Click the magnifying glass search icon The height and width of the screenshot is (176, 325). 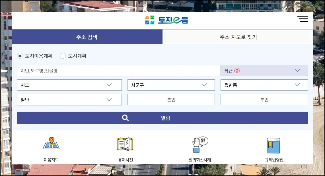click(x=125, y=118)
